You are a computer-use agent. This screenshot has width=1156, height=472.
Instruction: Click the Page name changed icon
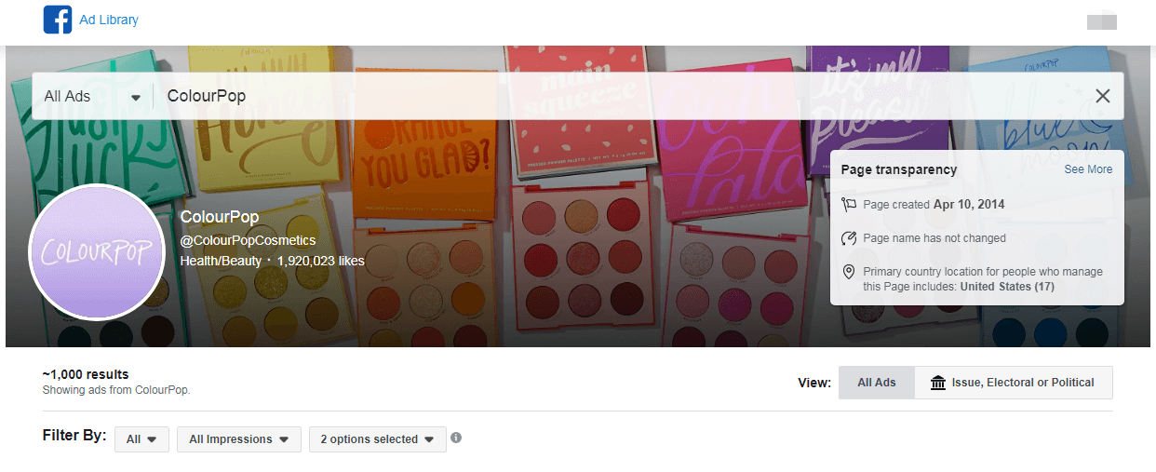coord(848,238)
